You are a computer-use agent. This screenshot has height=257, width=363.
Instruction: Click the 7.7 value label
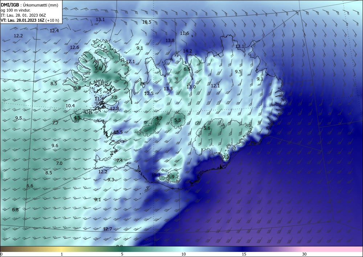click(x=55, y=123)
